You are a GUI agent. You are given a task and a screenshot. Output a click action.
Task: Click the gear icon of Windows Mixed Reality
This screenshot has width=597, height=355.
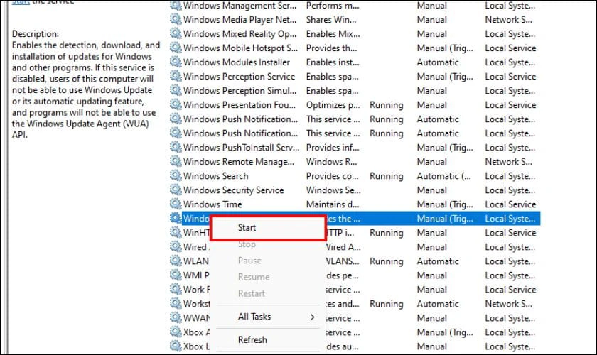point(176,33)
